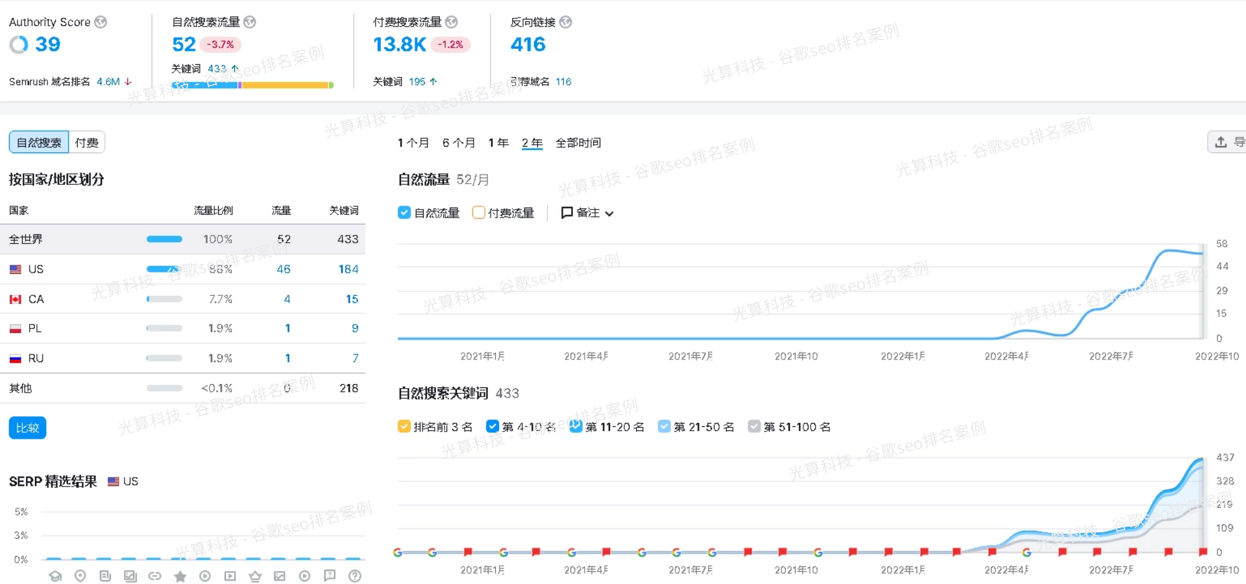
Task: Uncheck the 自然流量 checkbox
Action: (x=404, y=213)
